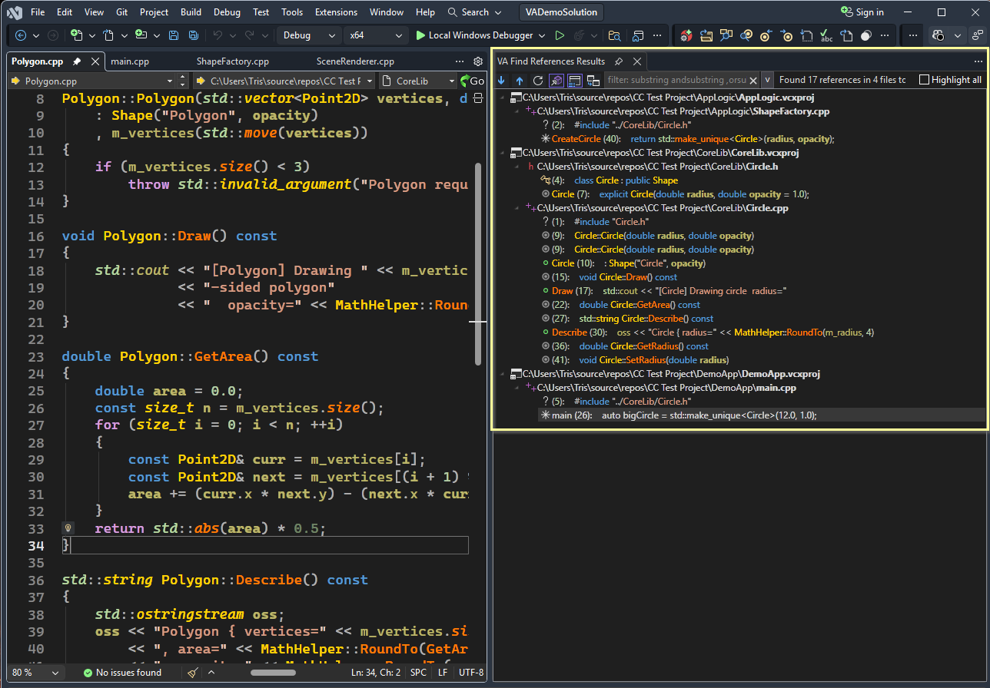Collapse the AppLogic.vcxproj tree node
The width and height of the screenshot is (990, 688).
point(503,98)
